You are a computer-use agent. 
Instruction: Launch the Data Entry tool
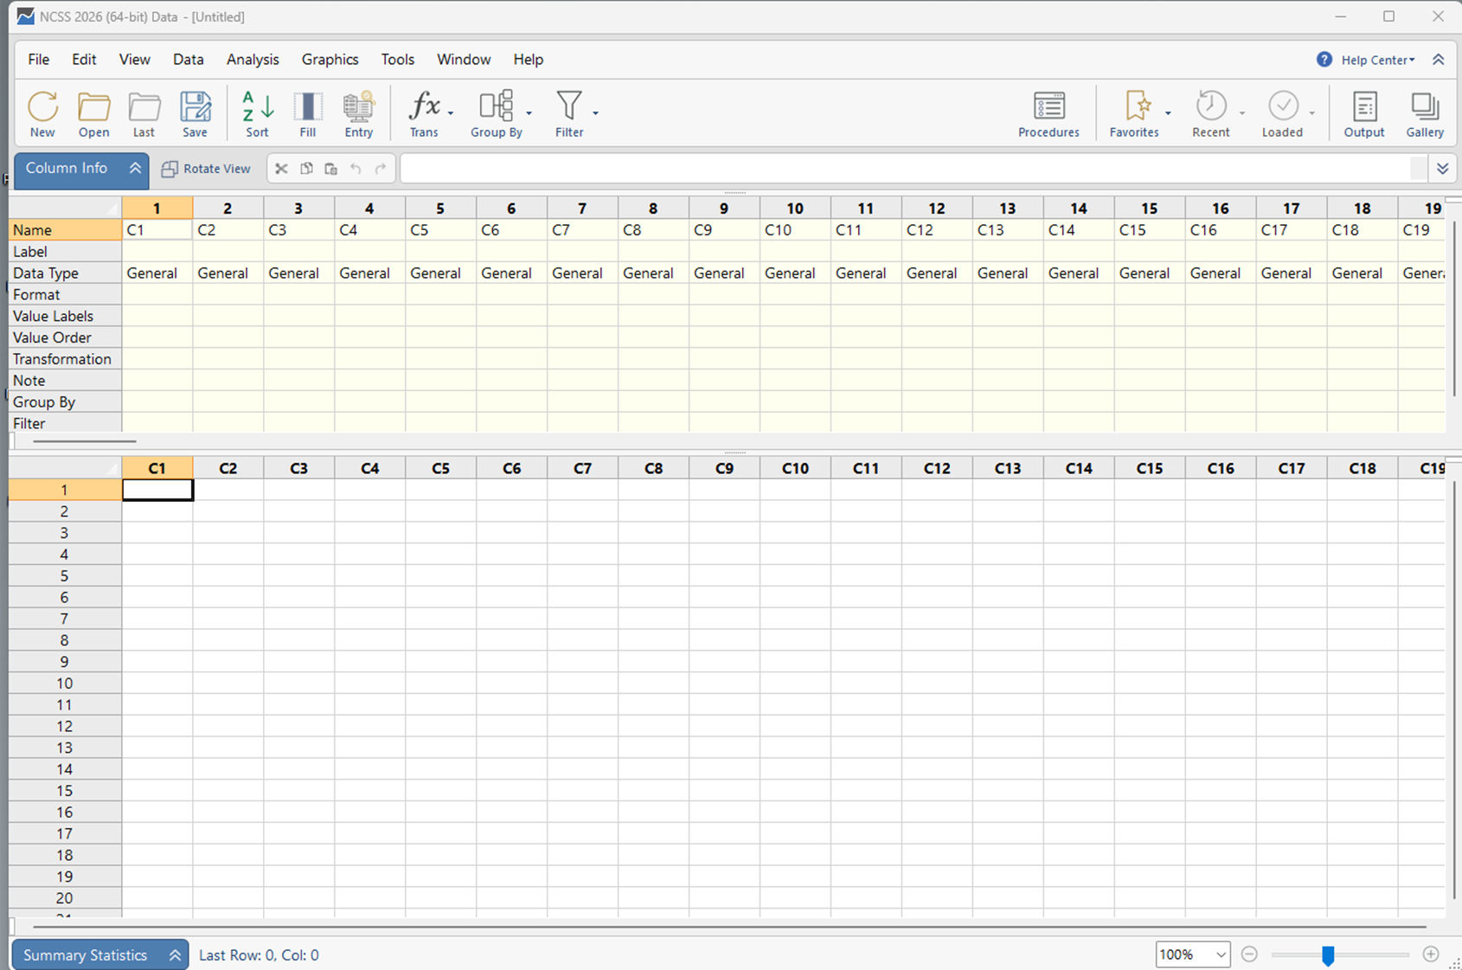point(358,113)
